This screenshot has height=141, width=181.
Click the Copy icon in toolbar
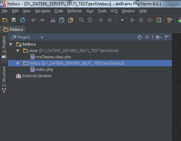coord(62,20)
